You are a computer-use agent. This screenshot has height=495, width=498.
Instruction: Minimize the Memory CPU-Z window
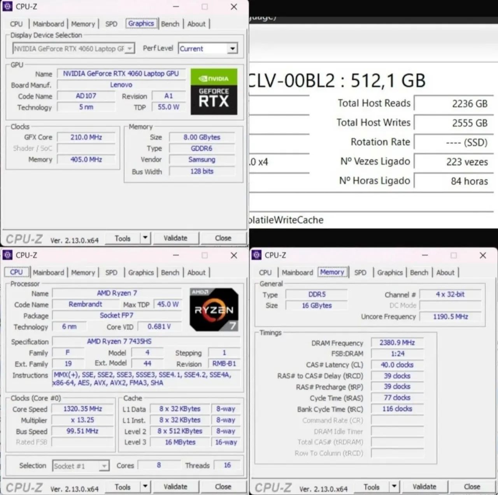[425, 255]
